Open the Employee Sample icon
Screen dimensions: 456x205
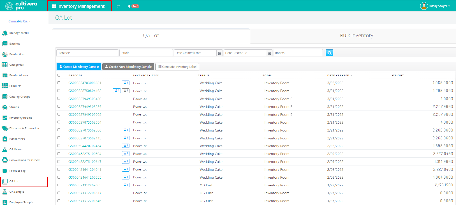pos(5,202)
